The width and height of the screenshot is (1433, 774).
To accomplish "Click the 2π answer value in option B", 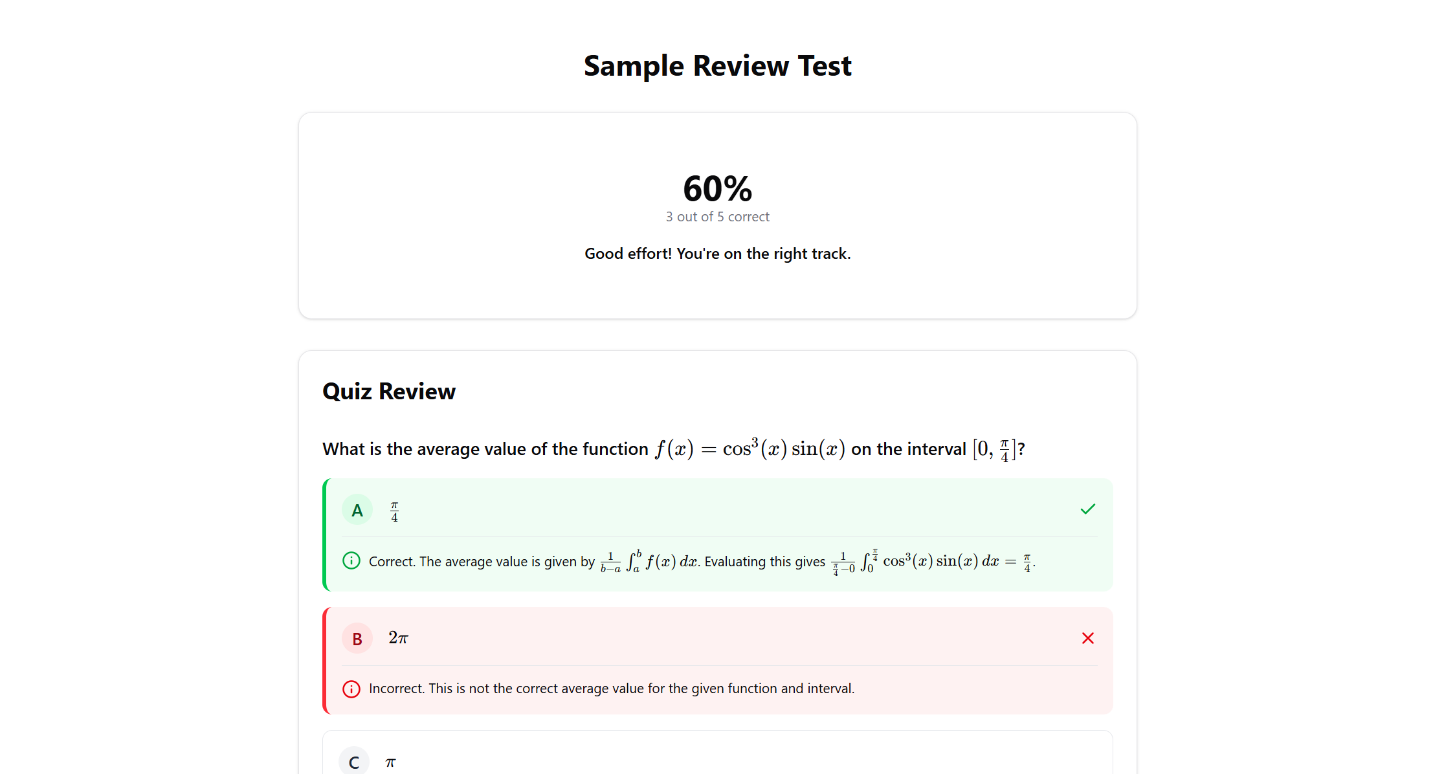I will (398, 638).
